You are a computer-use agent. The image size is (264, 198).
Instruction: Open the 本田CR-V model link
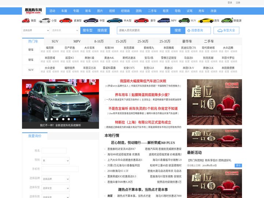pyautogui.click(x=188, y=68)
